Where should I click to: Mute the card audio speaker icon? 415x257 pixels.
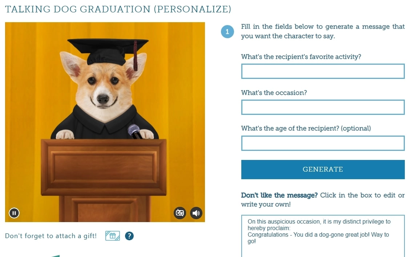click(196, 213)
